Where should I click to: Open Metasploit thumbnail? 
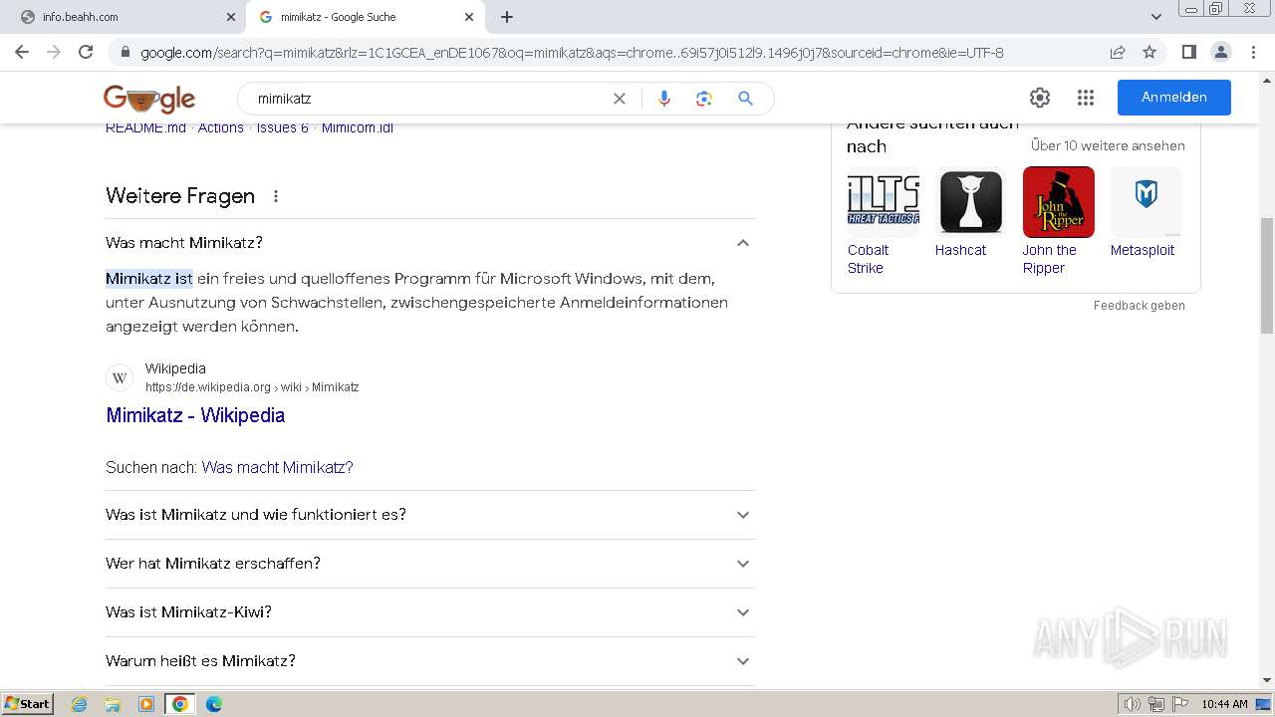point(1147,202)
